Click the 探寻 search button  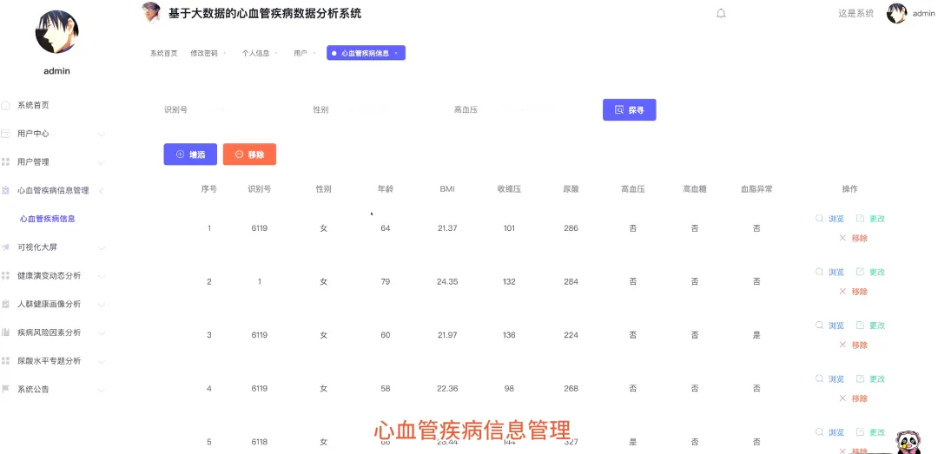pyautogui.click(x=630, y=110)
